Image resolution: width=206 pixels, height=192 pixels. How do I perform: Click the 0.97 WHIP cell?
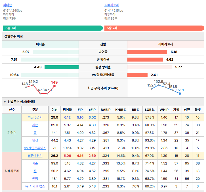pos(164,186)
